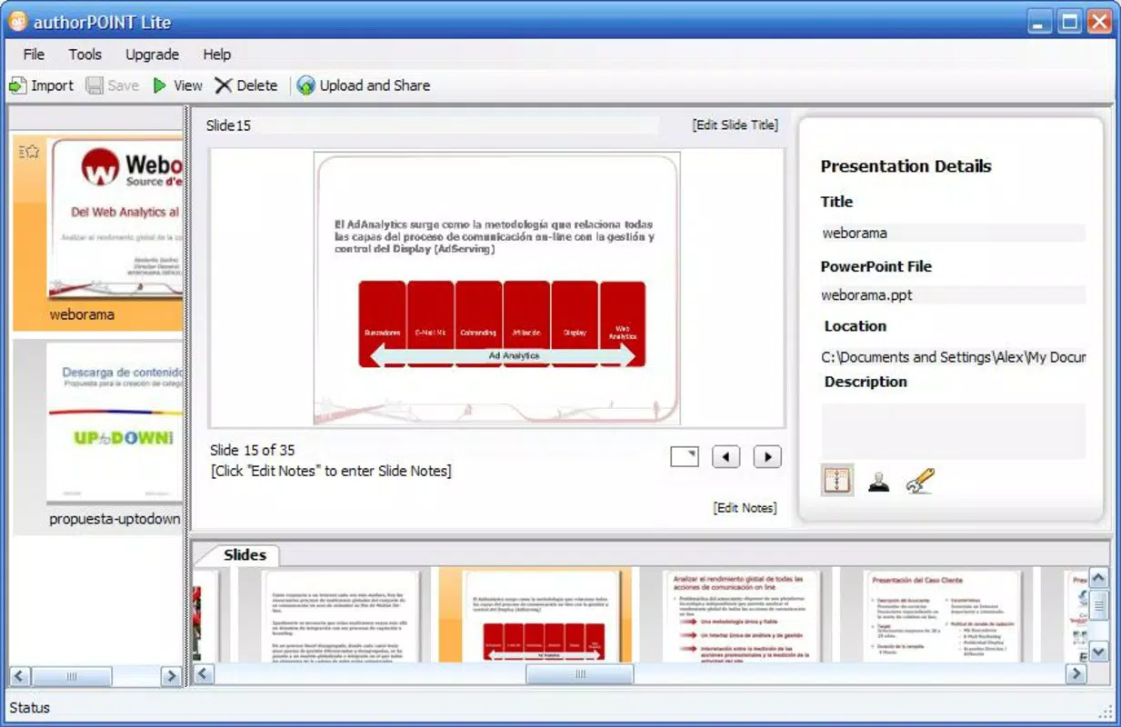Image resolution: width=1121 pixels, height=727 pixels.
Task: Toggle the star icon on weborama thumbnail
Action: tap(28, 152)
